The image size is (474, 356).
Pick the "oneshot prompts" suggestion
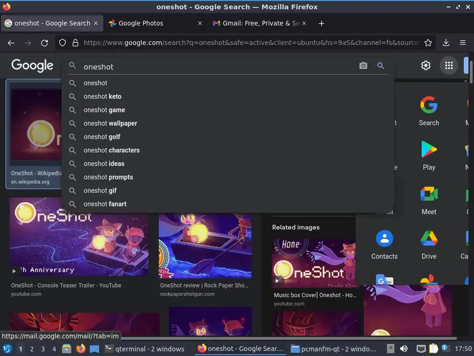[228, 177]
